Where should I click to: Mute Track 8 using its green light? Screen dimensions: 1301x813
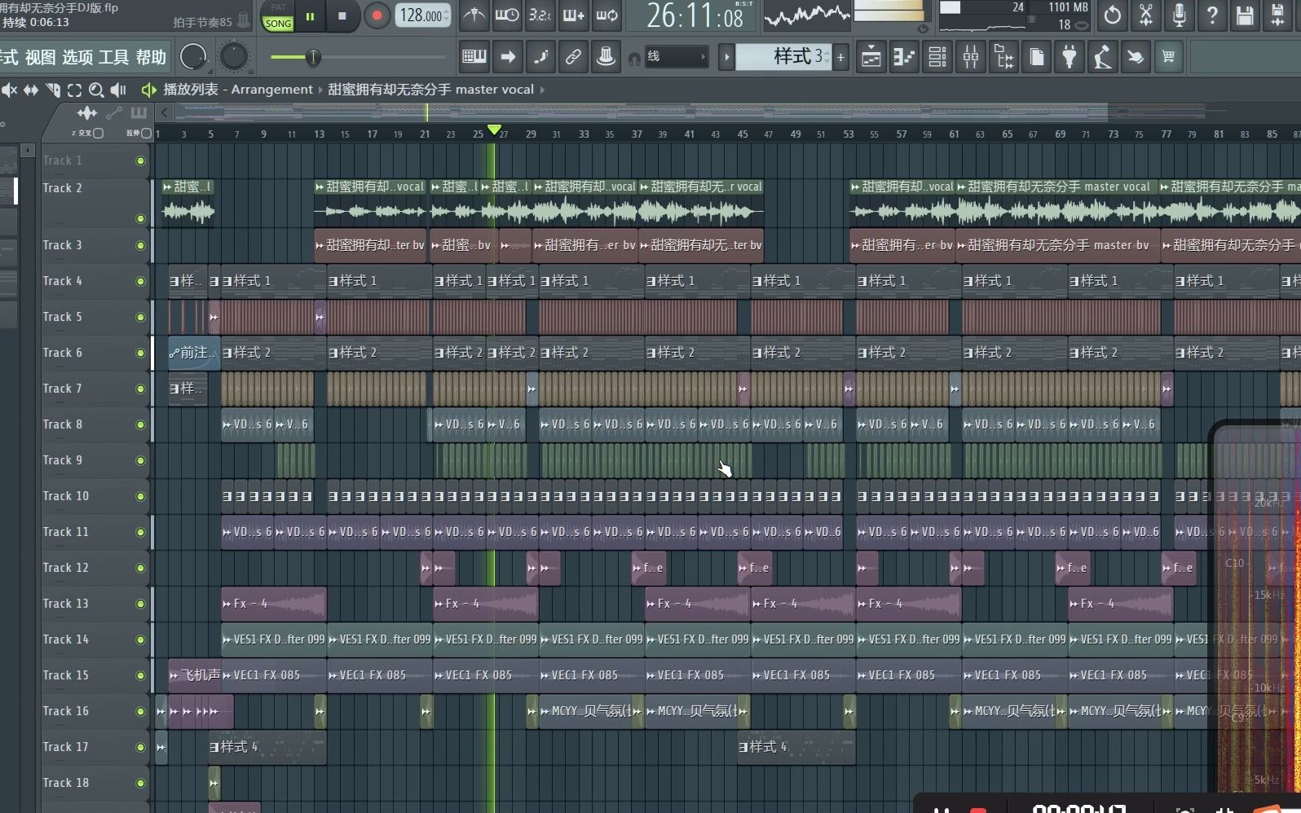[140, 424]
